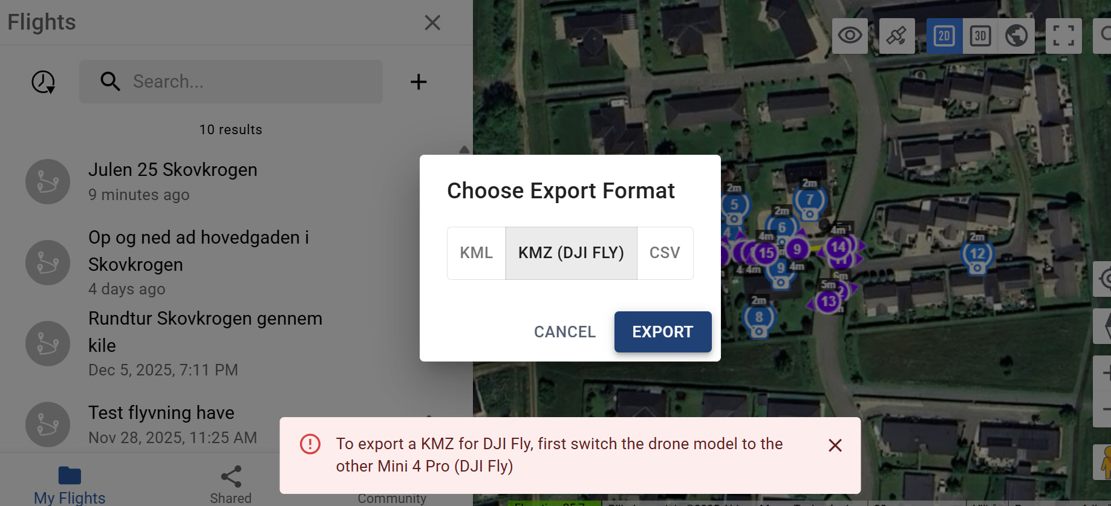Click waypoint 12 marker on map

coord(977,254)
